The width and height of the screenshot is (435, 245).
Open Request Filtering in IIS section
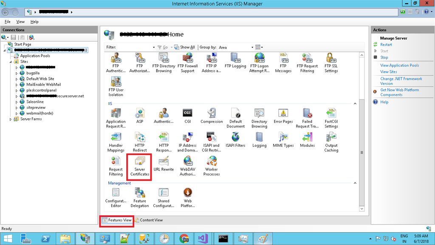[x=116, y=166]
